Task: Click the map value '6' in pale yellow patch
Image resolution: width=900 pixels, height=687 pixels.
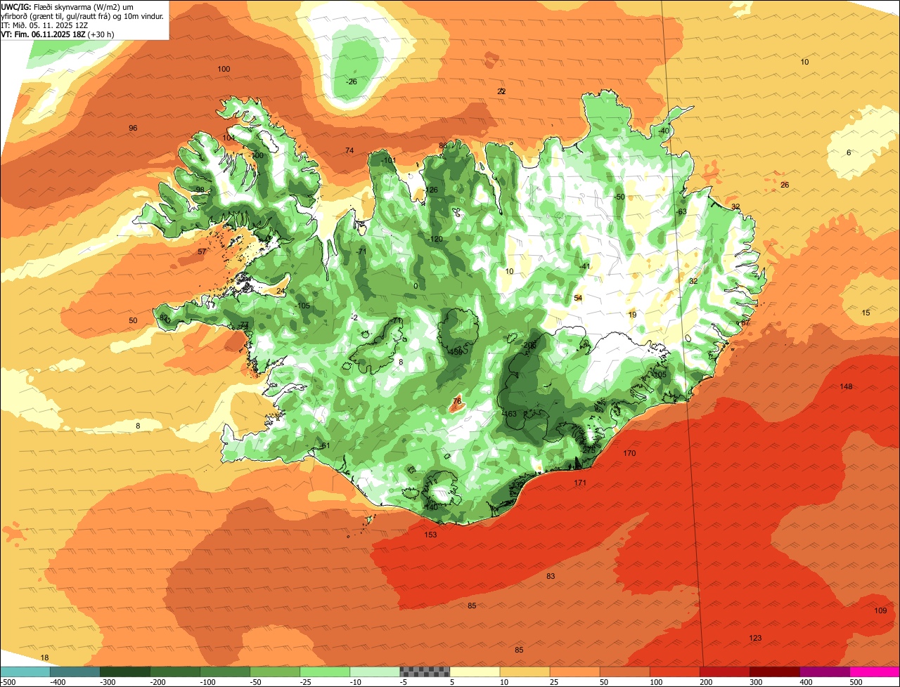Action: click(849, 152)
